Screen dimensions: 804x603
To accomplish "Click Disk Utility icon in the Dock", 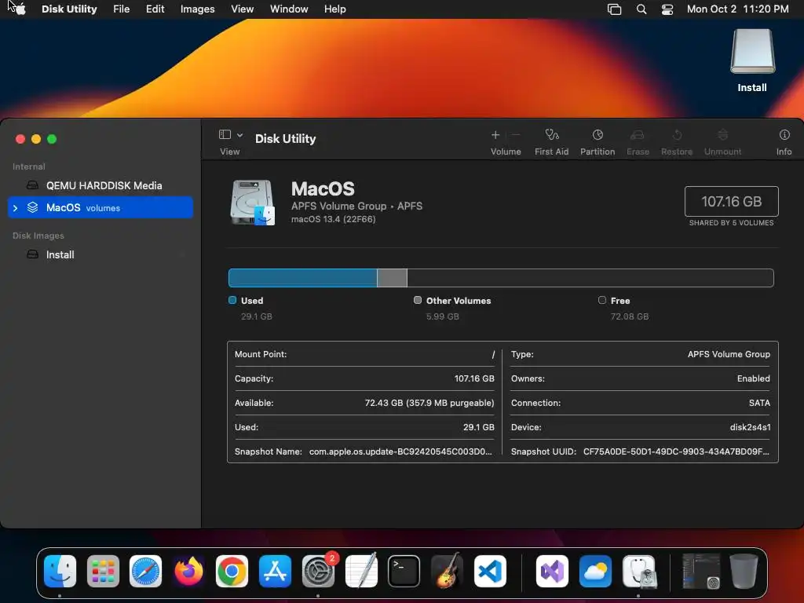I will [x=639, y=572].
